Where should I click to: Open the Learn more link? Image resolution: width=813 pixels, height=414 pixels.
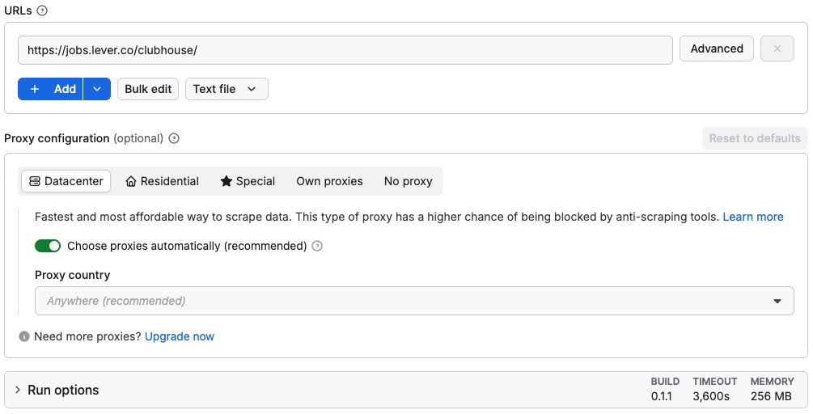pos(752,217)
